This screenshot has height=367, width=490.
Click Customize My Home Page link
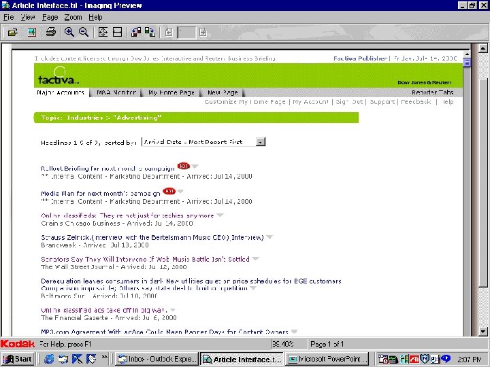(x=245, y=102)
